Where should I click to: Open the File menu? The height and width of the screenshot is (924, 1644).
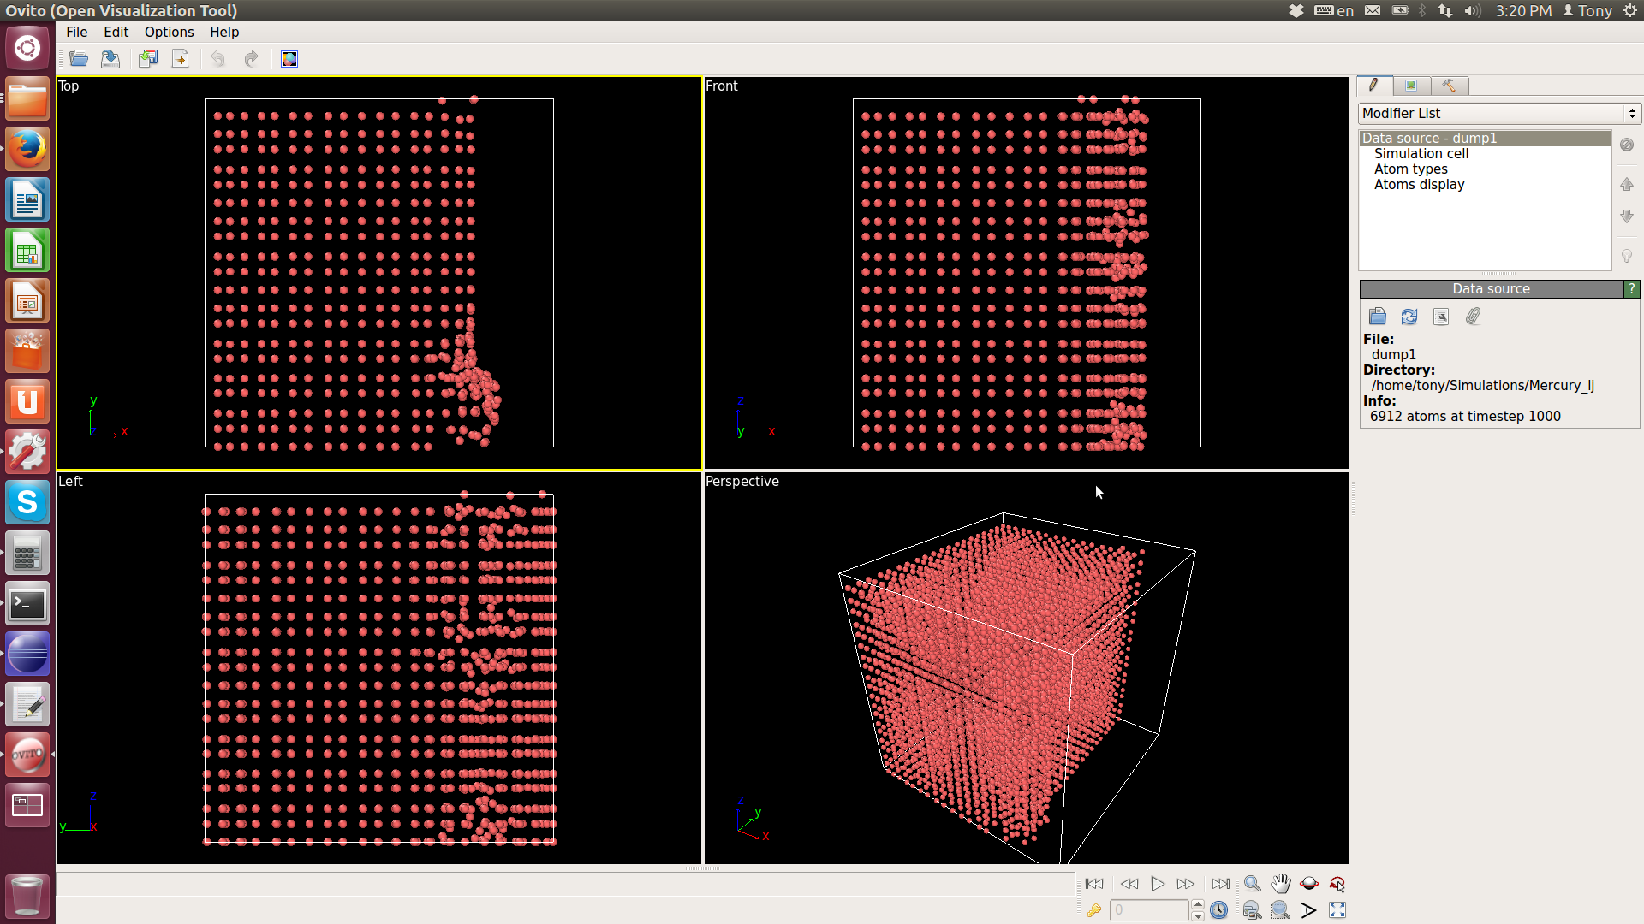pyautogui.click(x=76, y=32)
